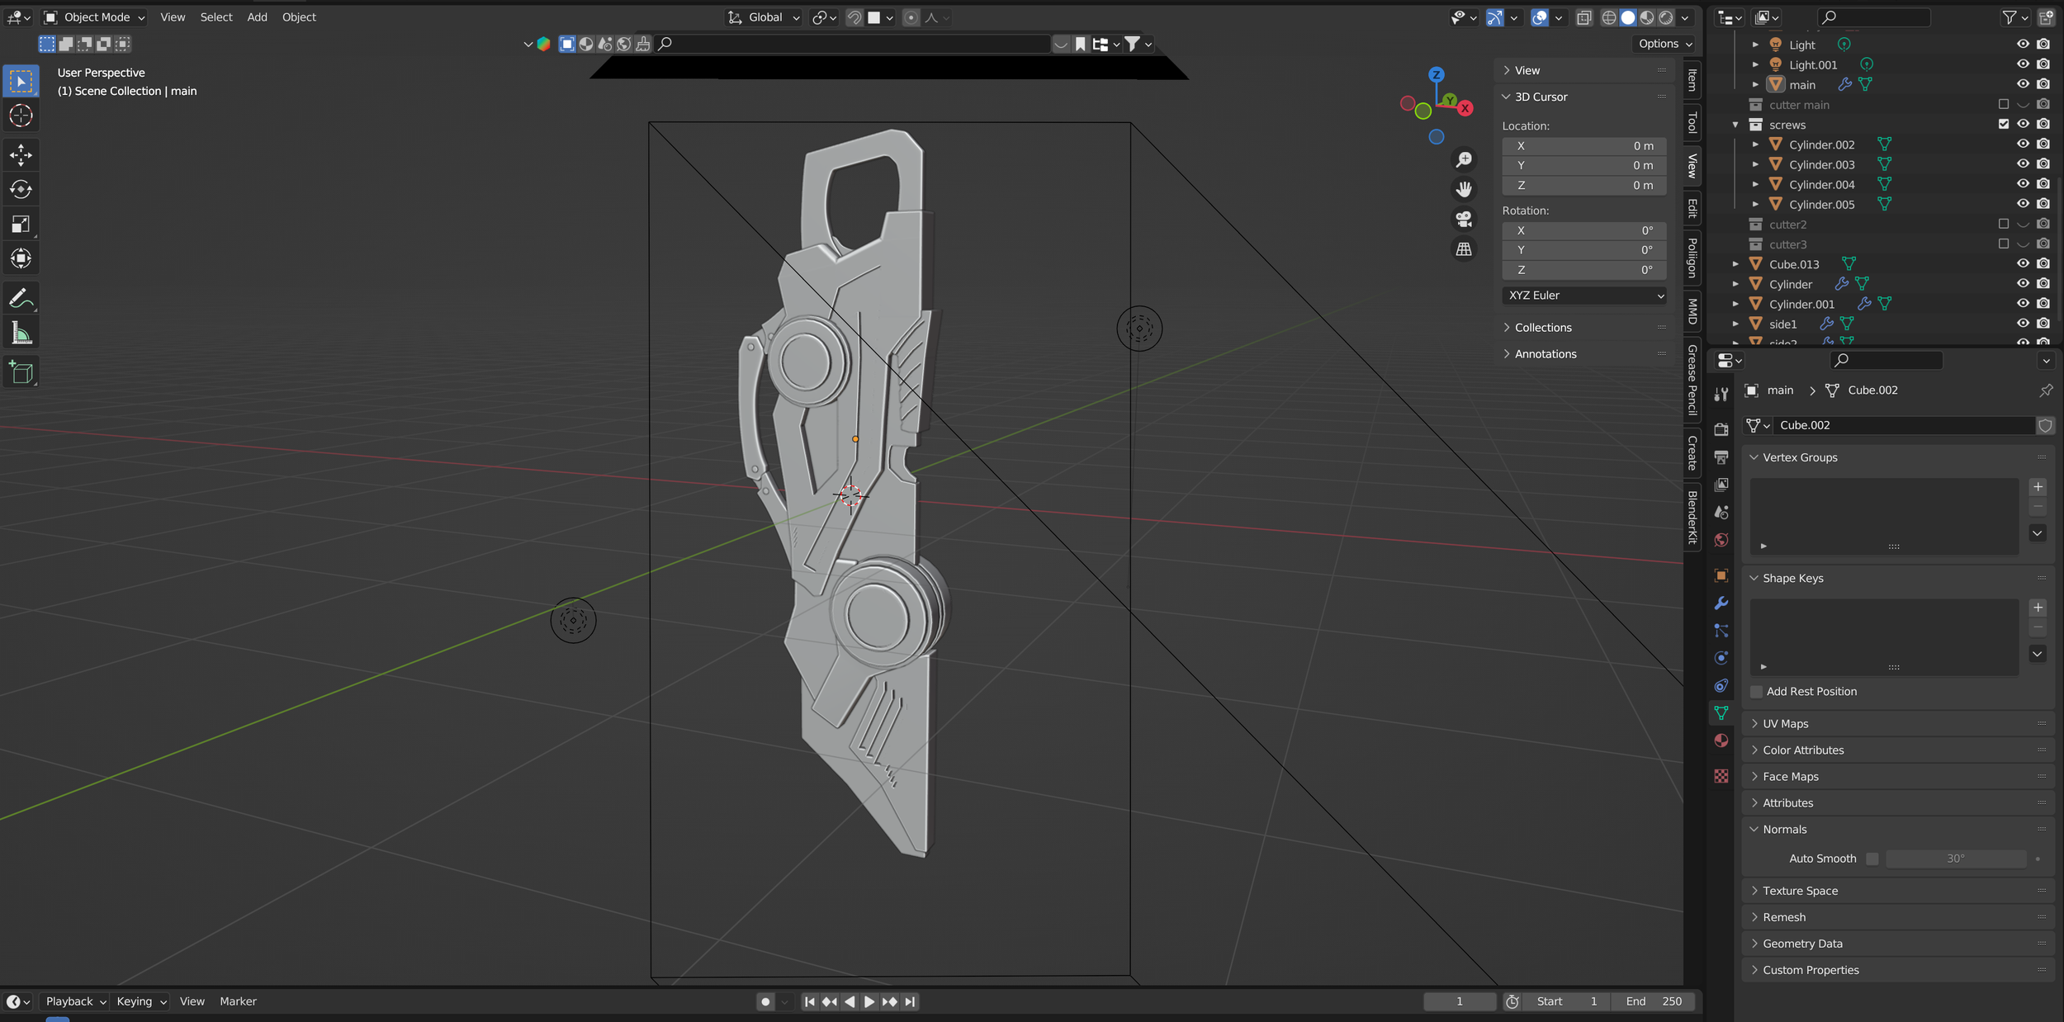Expand the UV Maps panel
2064x1022 pixels.
1785,724
